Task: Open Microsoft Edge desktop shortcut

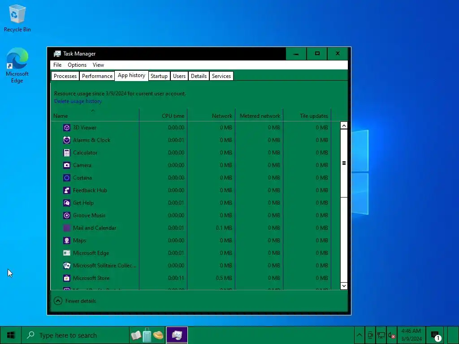Action: (x=17, y=65)
